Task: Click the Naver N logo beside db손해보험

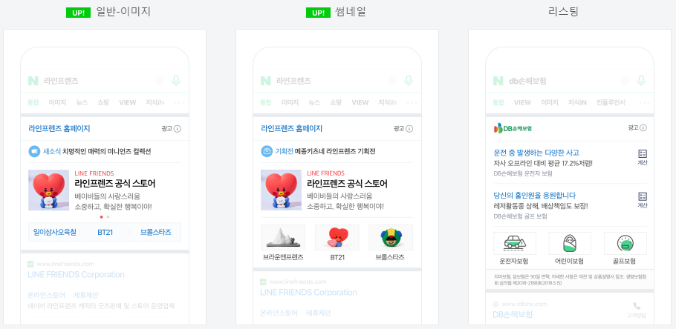Action: click(x=498, y=81)
